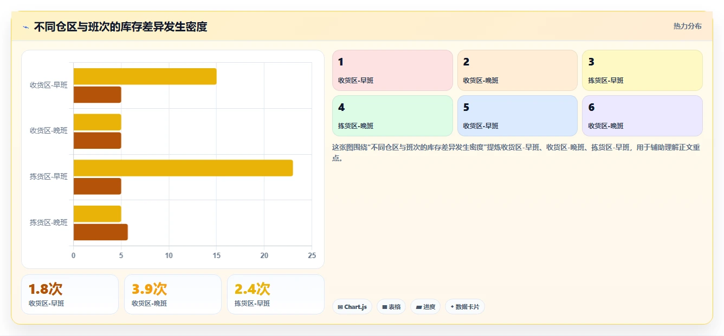
Task: Click the x-axis tick value 25
Action: [312, 255]
